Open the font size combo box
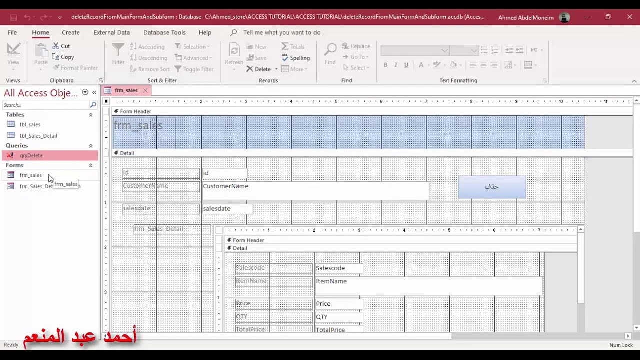Screen dimensions: 640x360 tap(465, 50)
